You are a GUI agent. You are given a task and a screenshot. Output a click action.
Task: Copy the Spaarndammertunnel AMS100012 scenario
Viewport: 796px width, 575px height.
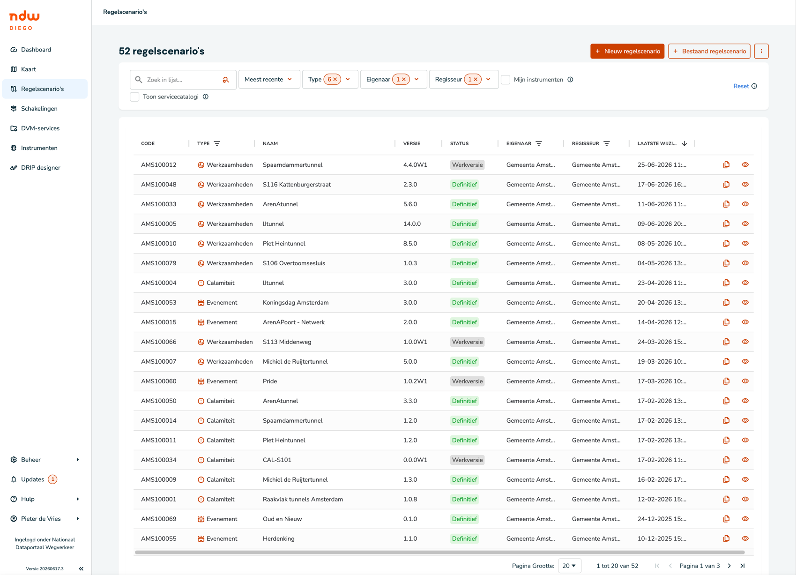(x=726, y=165)
